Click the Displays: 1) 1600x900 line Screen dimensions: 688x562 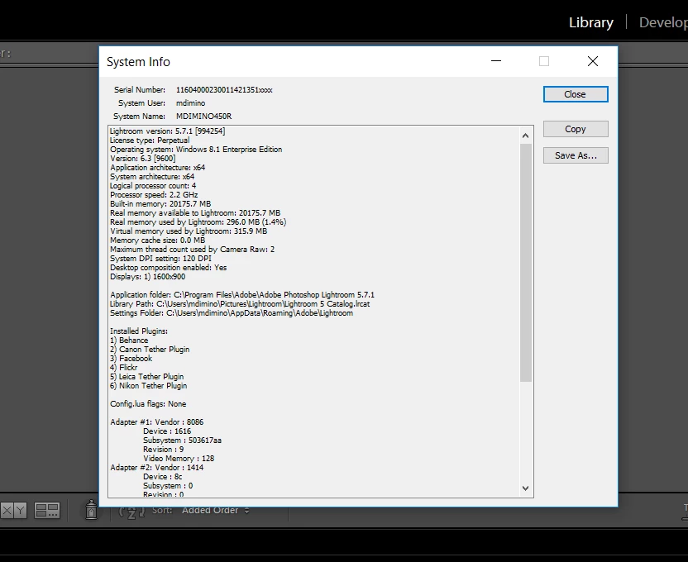(x=147, y=277)
